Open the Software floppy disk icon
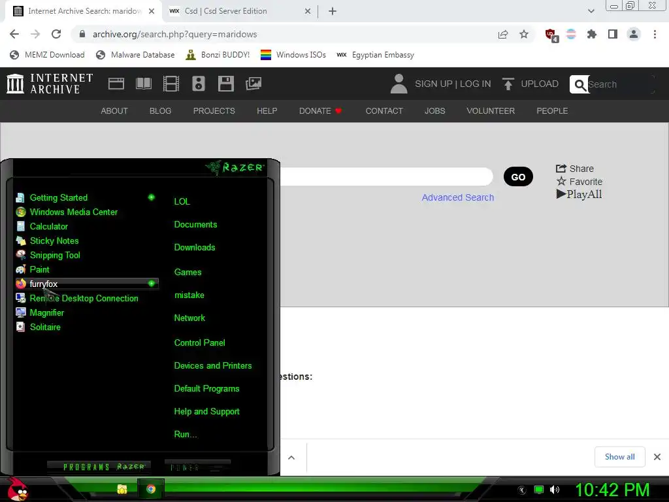Image resolution: width=669 pixels, height=502 pixels. coord(225,84)
